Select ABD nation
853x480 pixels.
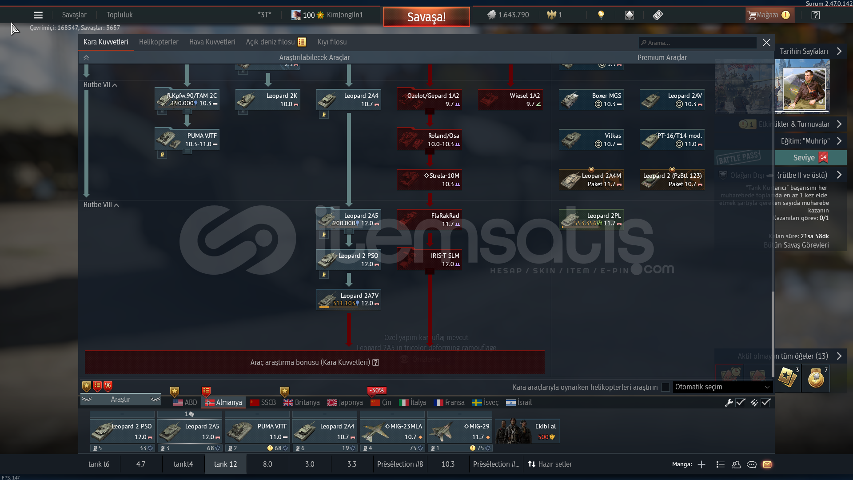[185, 402]
